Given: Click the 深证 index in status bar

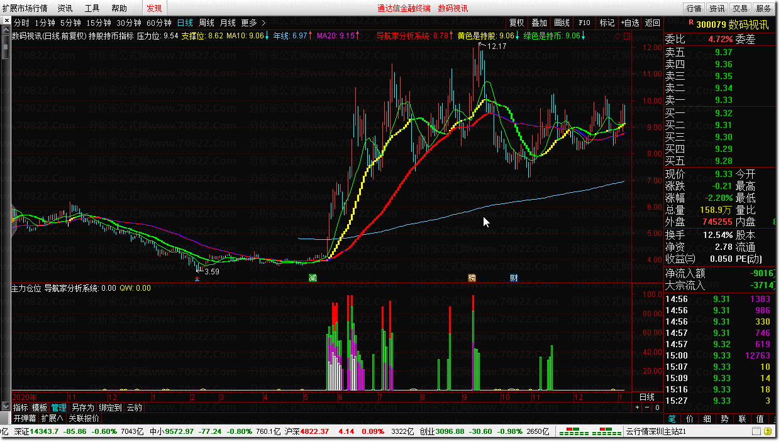Looking at the screenshot, I should pyautogui.click(x=23, y=432).
